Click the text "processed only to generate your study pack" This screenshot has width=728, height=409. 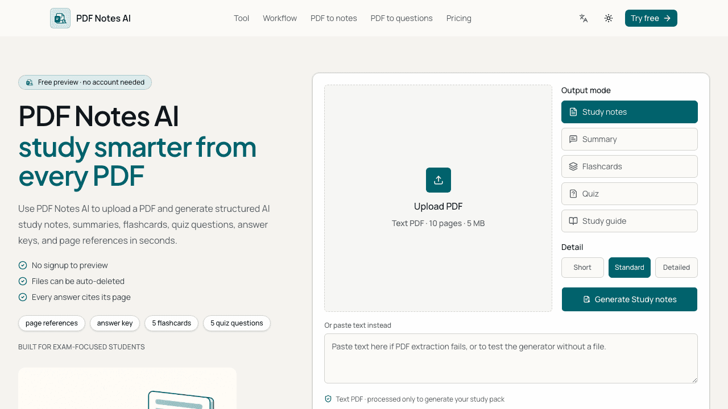coord(436,399)
